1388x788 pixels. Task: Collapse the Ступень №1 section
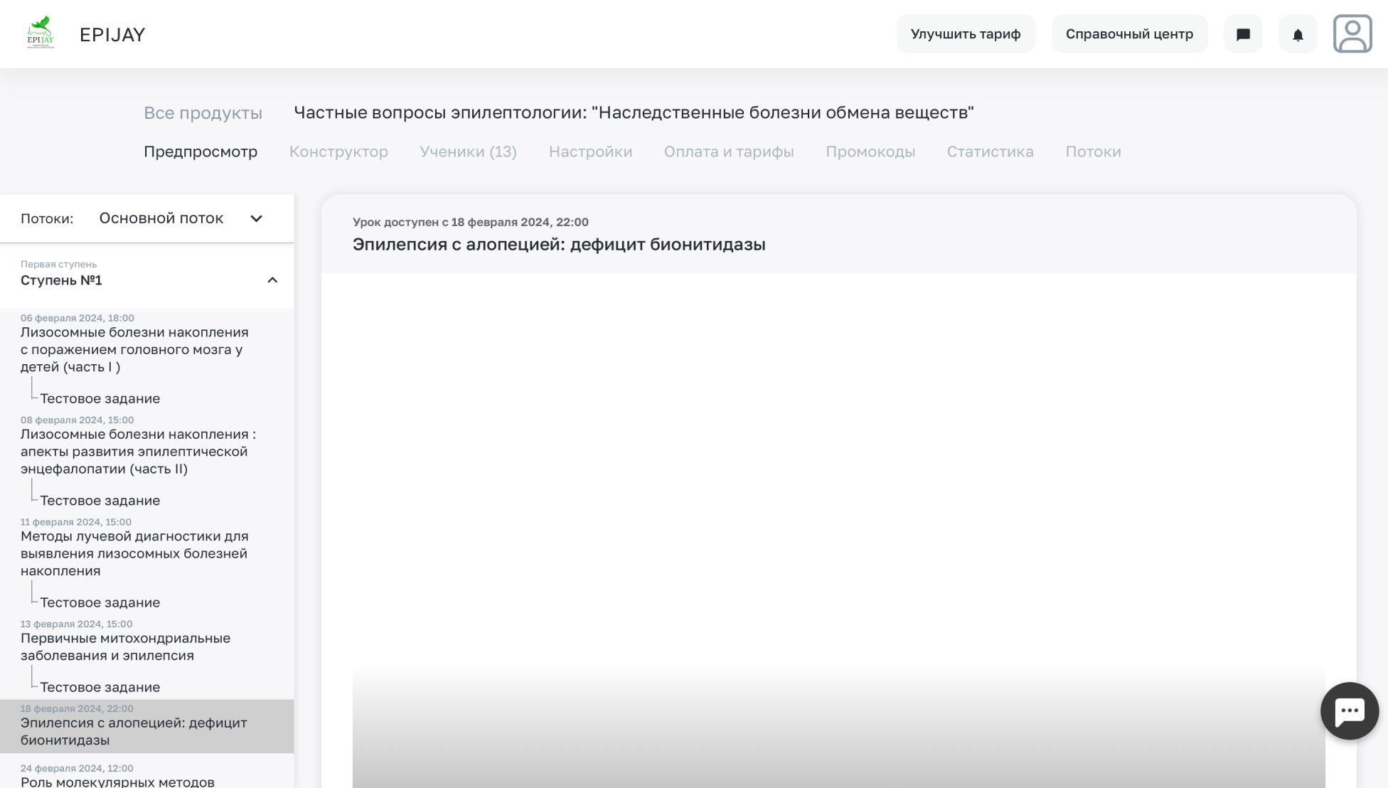coord(272,280)
